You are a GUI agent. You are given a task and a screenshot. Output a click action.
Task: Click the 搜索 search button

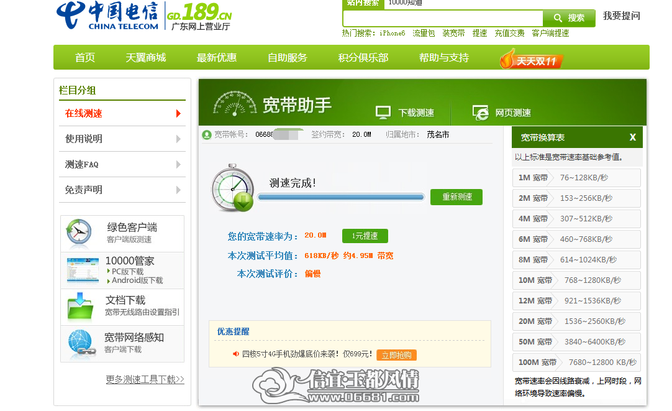click(x=569, y=18)
